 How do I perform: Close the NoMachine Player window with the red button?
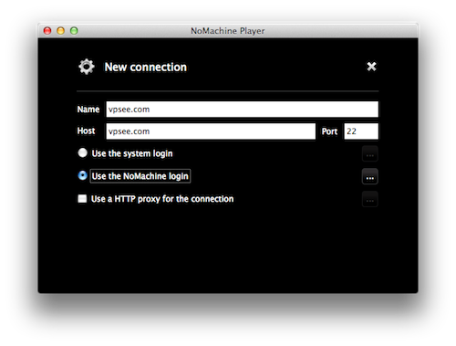47,31
